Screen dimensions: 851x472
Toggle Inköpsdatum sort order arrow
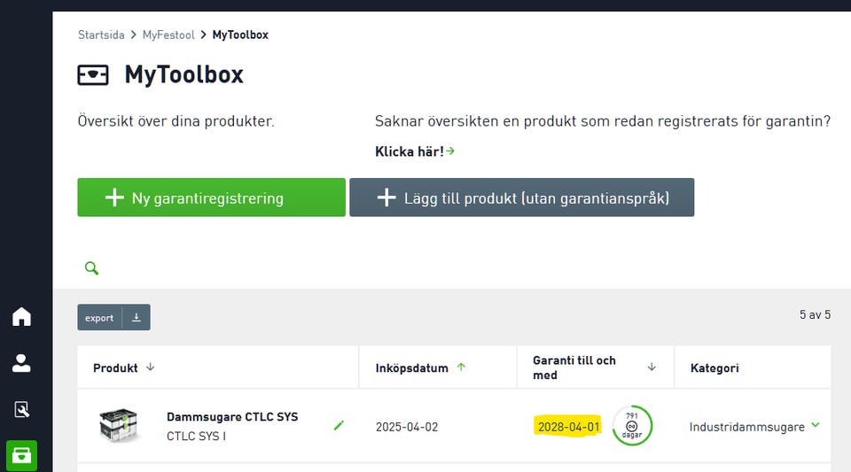tap(461, 368)
